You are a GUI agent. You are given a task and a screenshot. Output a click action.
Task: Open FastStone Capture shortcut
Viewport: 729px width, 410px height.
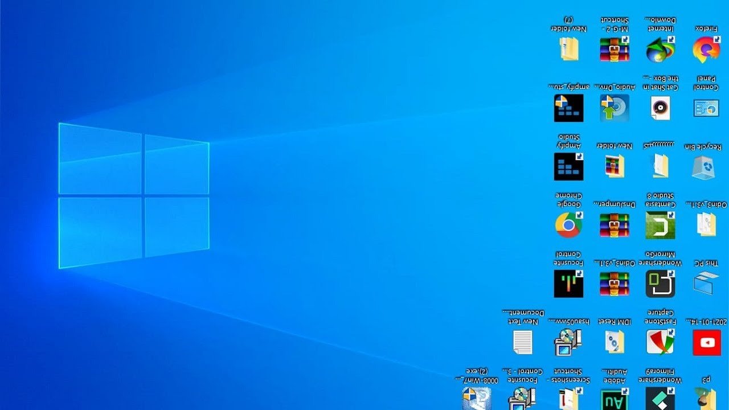click(661, 342)
